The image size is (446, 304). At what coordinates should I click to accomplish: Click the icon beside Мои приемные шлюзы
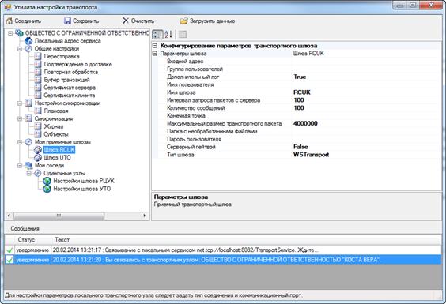28,142
